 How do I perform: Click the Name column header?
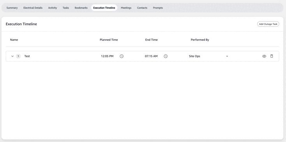(x=14, y=40)
